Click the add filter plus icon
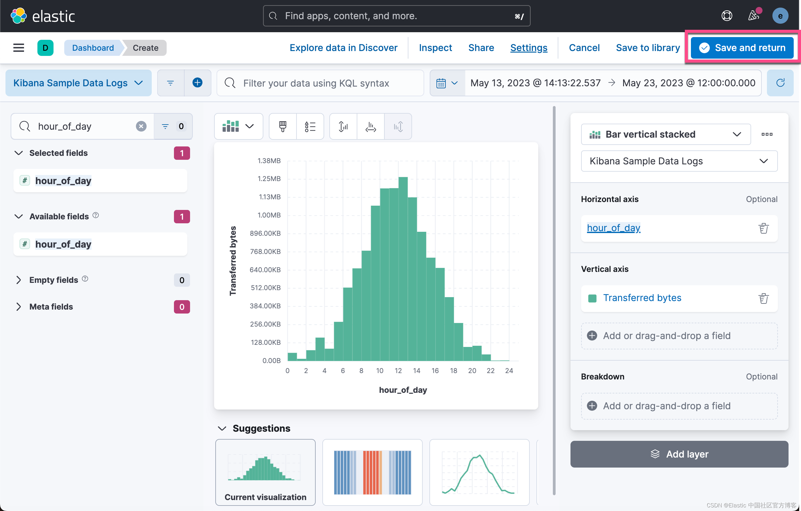Image resolution: width=801 pixels, height=511 pixels. point(198,83)
